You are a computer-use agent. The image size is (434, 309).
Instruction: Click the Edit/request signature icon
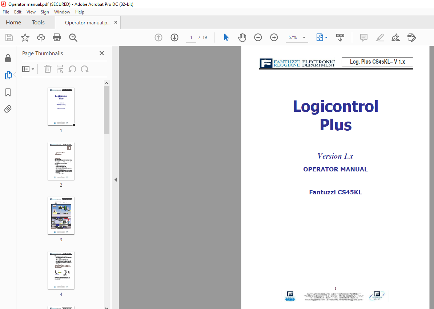click(411, 37)
